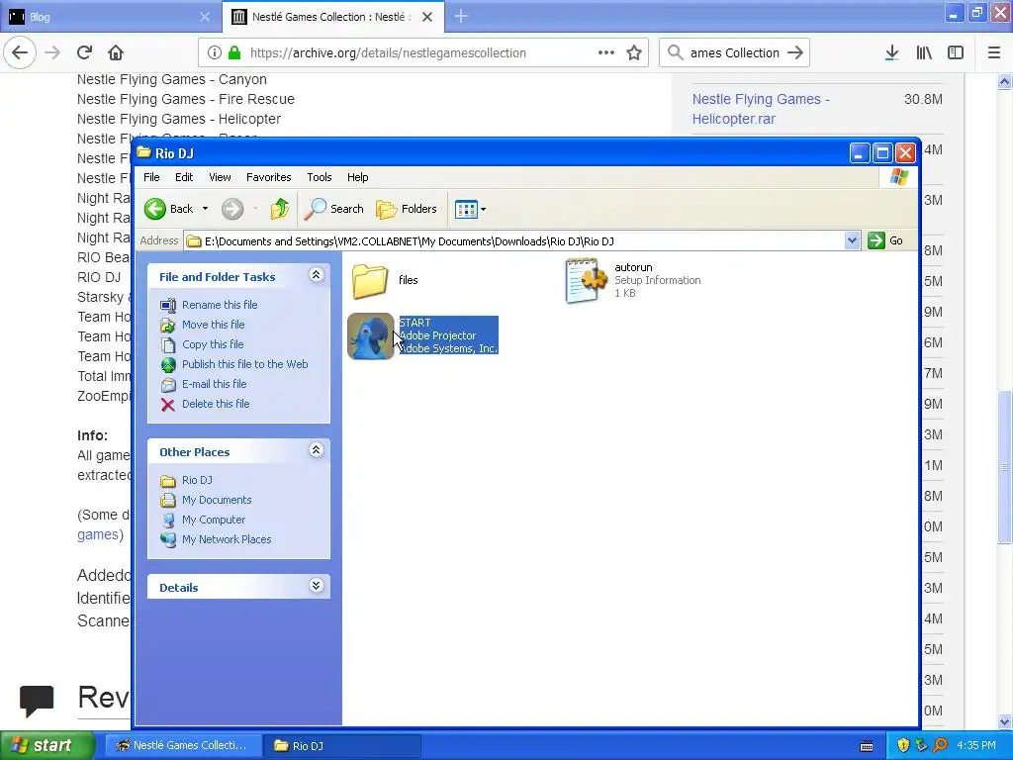Click the Explorer address bar path
This screenshot has width=1013, height=760.
(x=513, y=241)
